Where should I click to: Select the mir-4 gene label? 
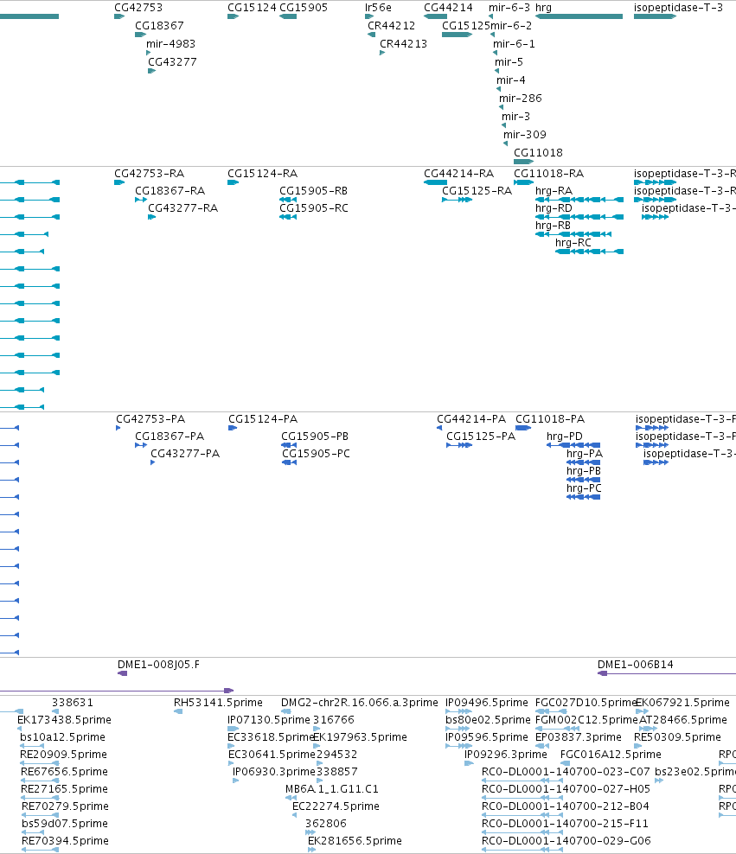[511, 80]
